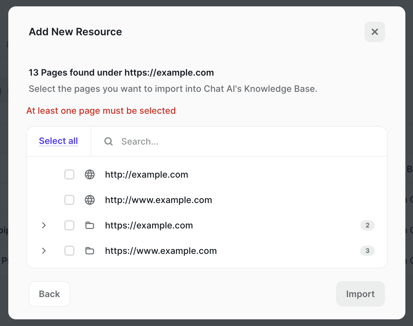Click the Select all link
Viewport: 413px width, 326px height.
click(58, 141)
